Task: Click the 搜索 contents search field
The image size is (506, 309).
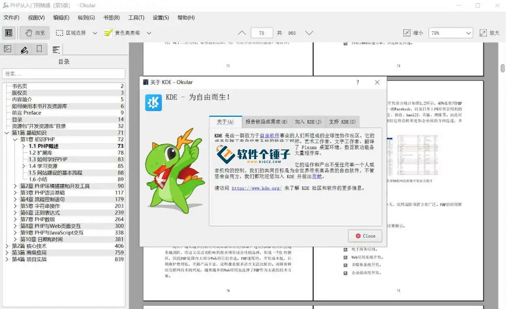Action: coord(63,74)
